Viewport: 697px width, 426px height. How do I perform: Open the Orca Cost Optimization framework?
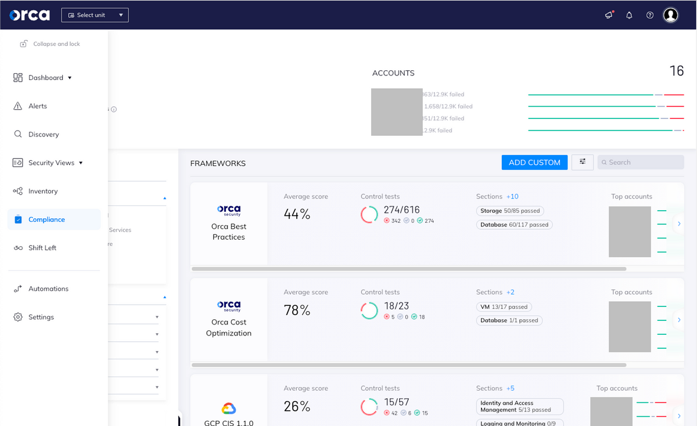pos(229,319)
